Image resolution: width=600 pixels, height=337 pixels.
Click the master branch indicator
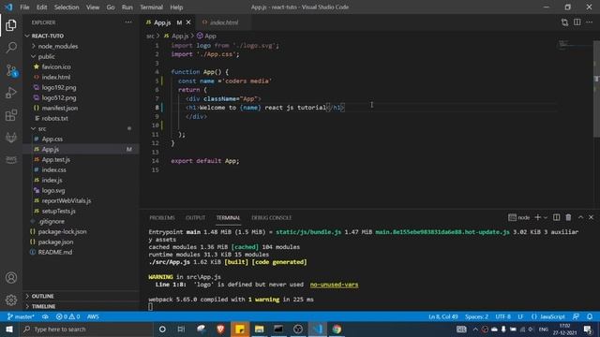(21, 316)
